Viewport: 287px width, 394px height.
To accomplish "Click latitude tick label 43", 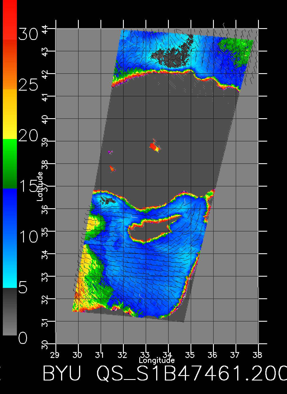I will pyautogui.click(x=45, y=52).
